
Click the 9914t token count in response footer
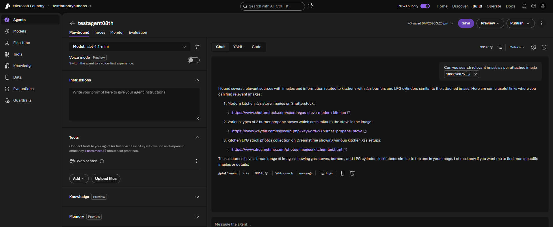(x=261, y=173)
